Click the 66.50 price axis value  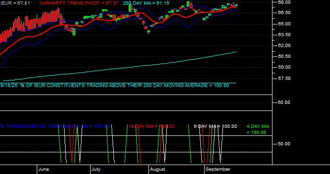pos(284,13)
